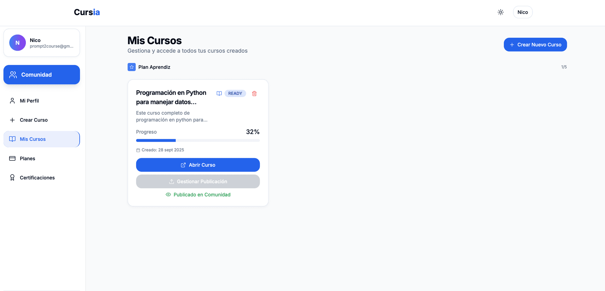Open the Planes sidebar section
The image size is (605, 291).
point(27,158)
